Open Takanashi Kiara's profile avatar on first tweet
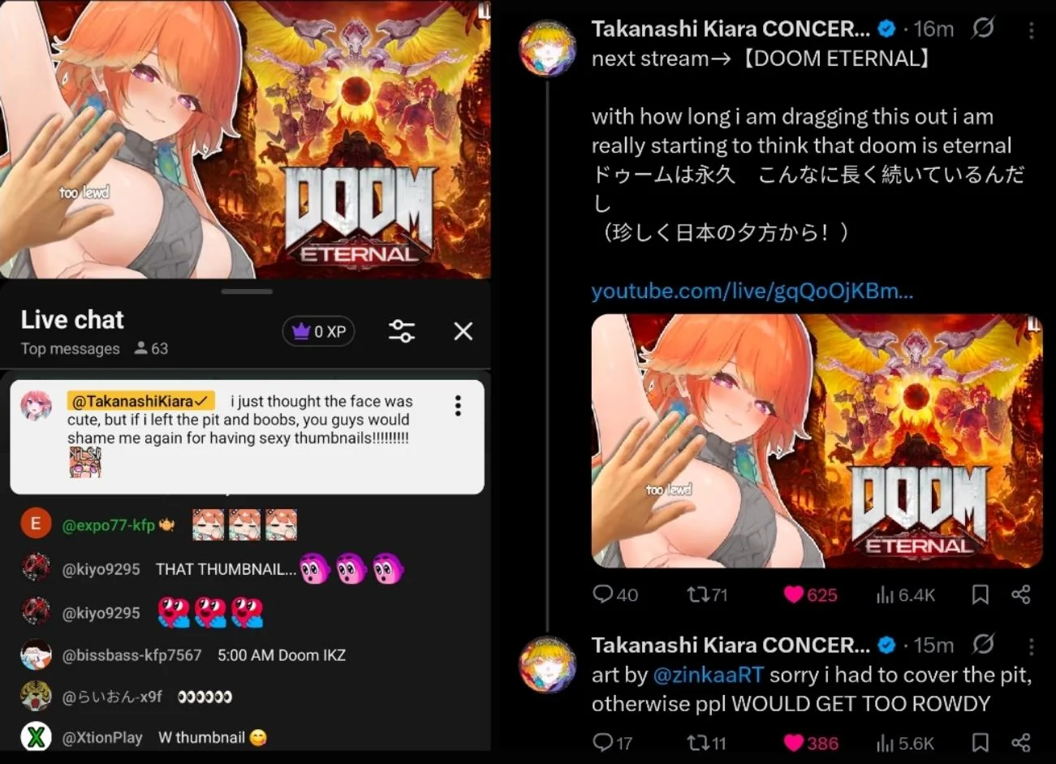The height and width of the screenshot is (764, 1056). 548,49
